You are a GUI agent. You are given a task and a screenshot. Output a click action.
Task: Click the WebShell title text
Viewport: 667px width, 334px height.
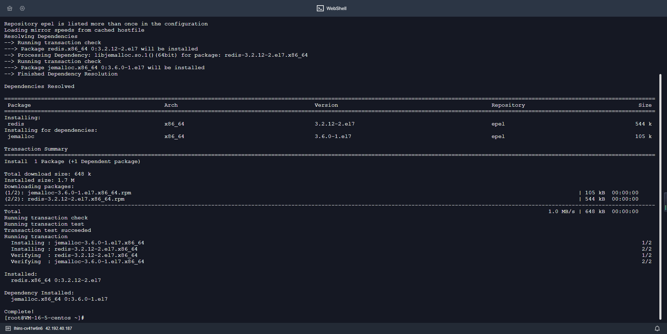coord(336,8)
